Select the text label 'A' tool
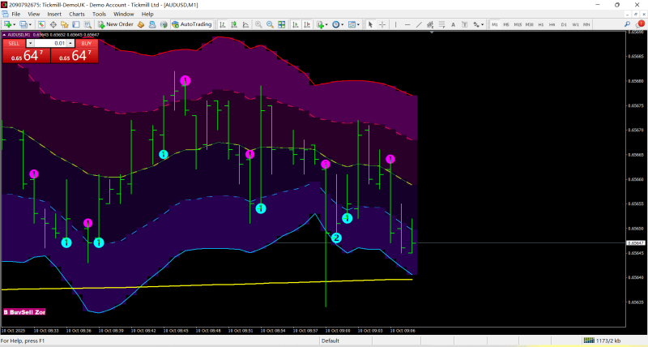Viewport: 648px width, 347px height. [454, 24]
